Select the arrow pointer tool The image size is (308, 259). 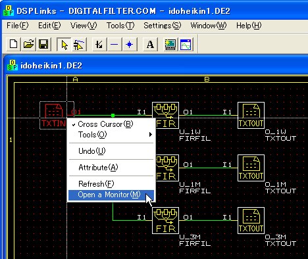point(64,45)
